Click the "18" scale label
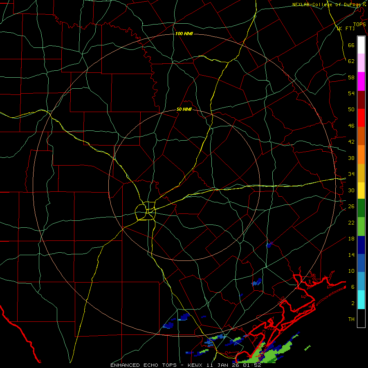Screen dimensions: 368x368 tap(351, 239)
